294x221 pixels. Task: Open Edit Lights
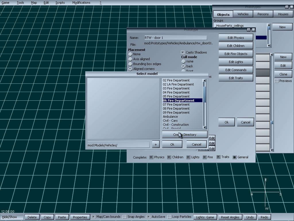(236, 62)
